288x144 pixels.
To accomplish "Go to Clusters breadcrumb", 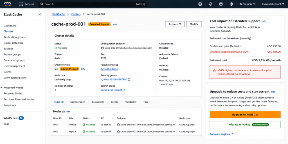I will click(x=76, y=14).
